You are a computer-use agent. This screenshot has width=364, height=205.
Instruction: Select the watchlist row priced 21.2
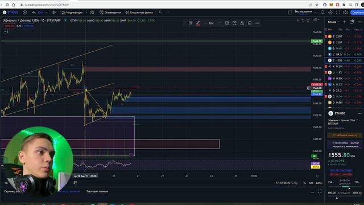coord(344,91)
